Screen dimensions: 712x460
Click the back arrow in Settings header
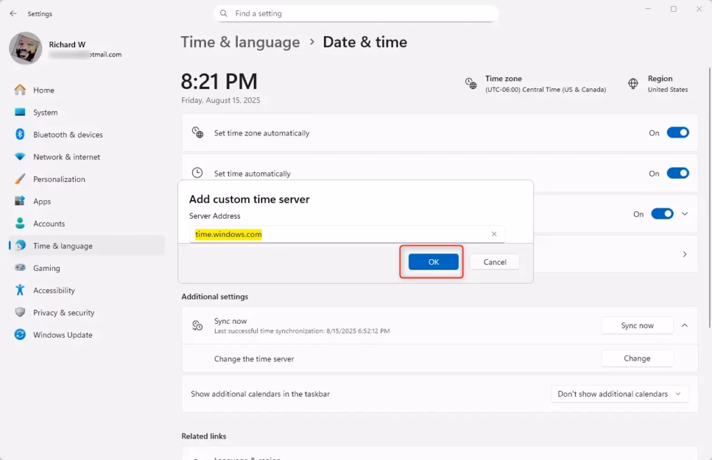point(13,14)
